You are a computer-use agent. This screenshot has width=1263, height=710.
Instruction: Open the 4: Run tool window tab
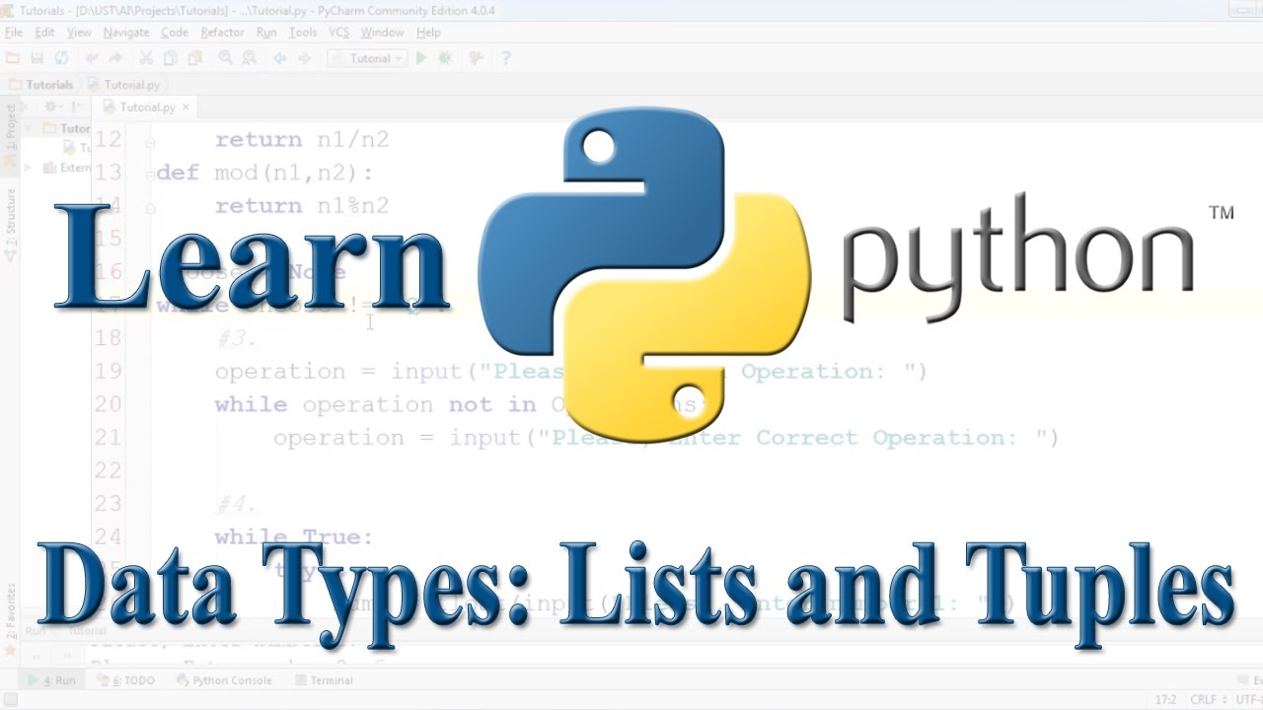click(52, 680)
